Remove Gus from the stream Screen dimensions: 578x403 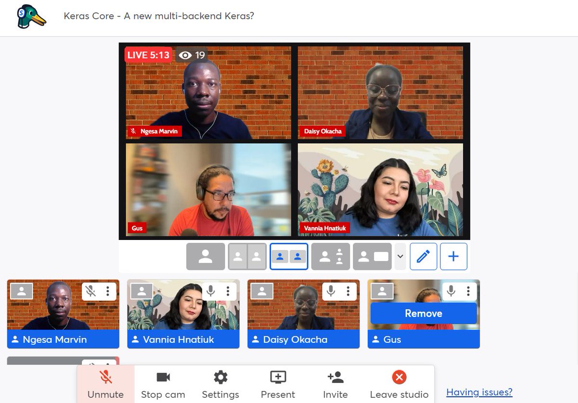click(x=424, y=314)
